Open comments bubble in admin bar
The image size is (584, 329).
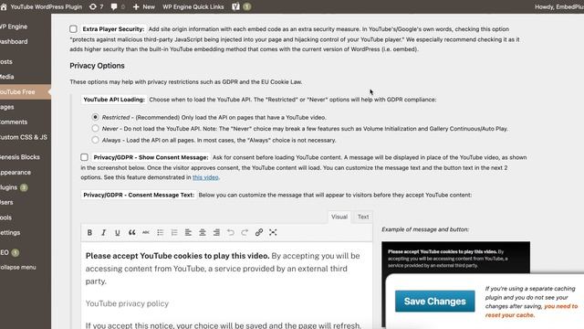tap(118, 6)
